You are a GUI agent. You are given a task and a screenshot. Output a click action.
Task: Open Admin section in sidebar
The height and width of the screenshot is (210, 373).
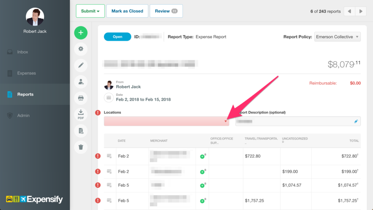[x=23, y=116]
